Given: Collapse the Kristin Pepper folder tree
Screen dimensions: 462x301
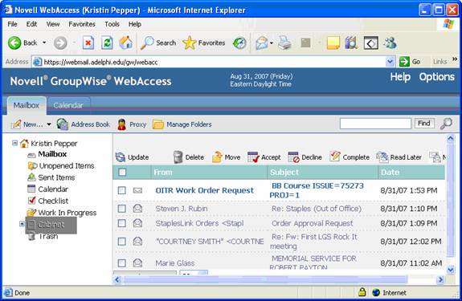Looking at the screenshot, I should click(x=14, y=143).
